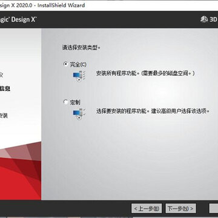This screenshot has width=218, height=218.
Task: Open the bold 信息 step in sidebar
Action: [x=5, y=88]
